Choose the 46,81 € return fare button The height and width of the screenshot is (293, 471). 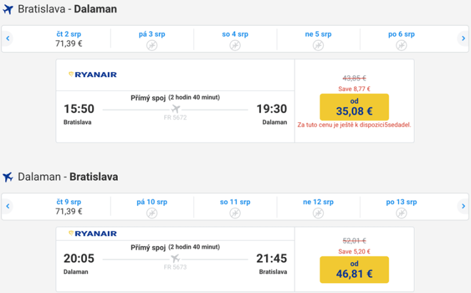(354, 269)
